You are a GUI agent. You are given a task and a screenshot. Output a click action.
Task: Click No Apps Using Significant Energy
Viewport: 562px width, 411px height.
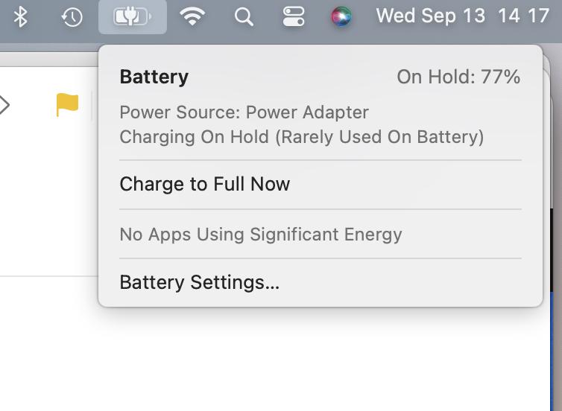point(261,235)
